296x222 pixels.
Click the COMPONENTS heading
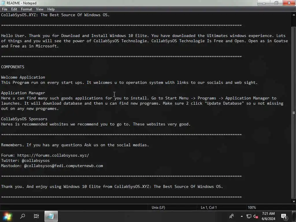coord(13,67)
